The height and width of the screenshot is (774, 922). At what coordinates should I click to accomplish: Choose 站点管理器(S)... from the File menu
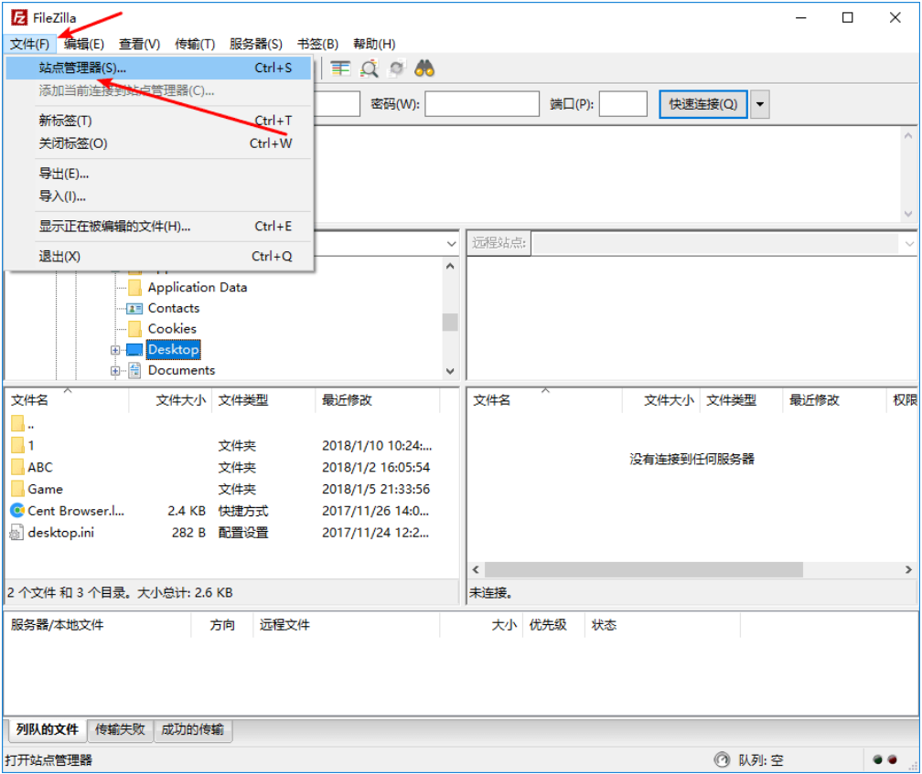coord(82,68)
